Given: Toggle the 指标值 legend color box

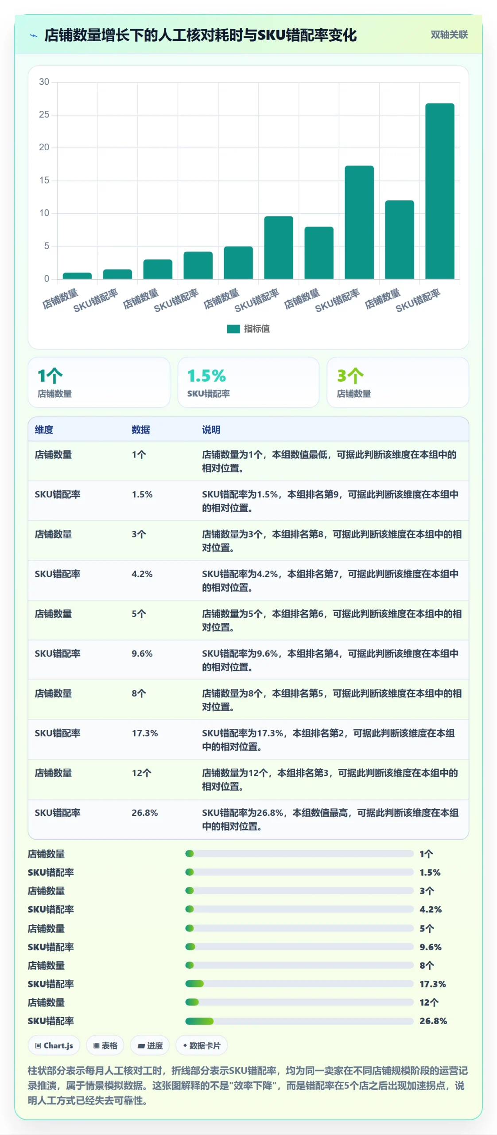Looking at the screenshot, I should pyautogui.click(x=233, y=329).
